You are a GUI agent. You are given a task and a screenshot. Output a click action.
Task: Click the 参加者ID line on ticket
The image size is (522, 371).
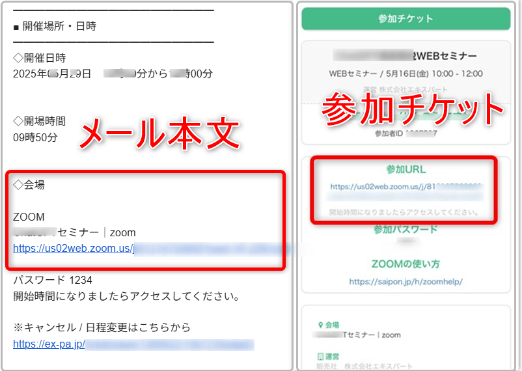point(405,133)
